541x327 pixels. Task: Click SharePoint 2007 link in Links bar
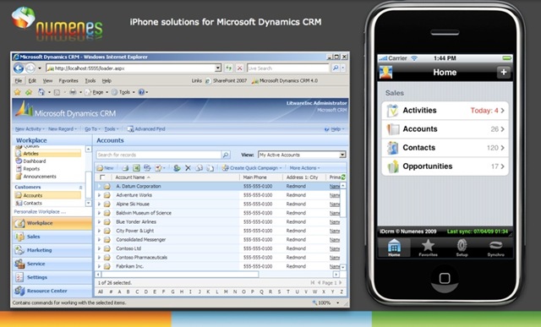(x=227, y=81)
